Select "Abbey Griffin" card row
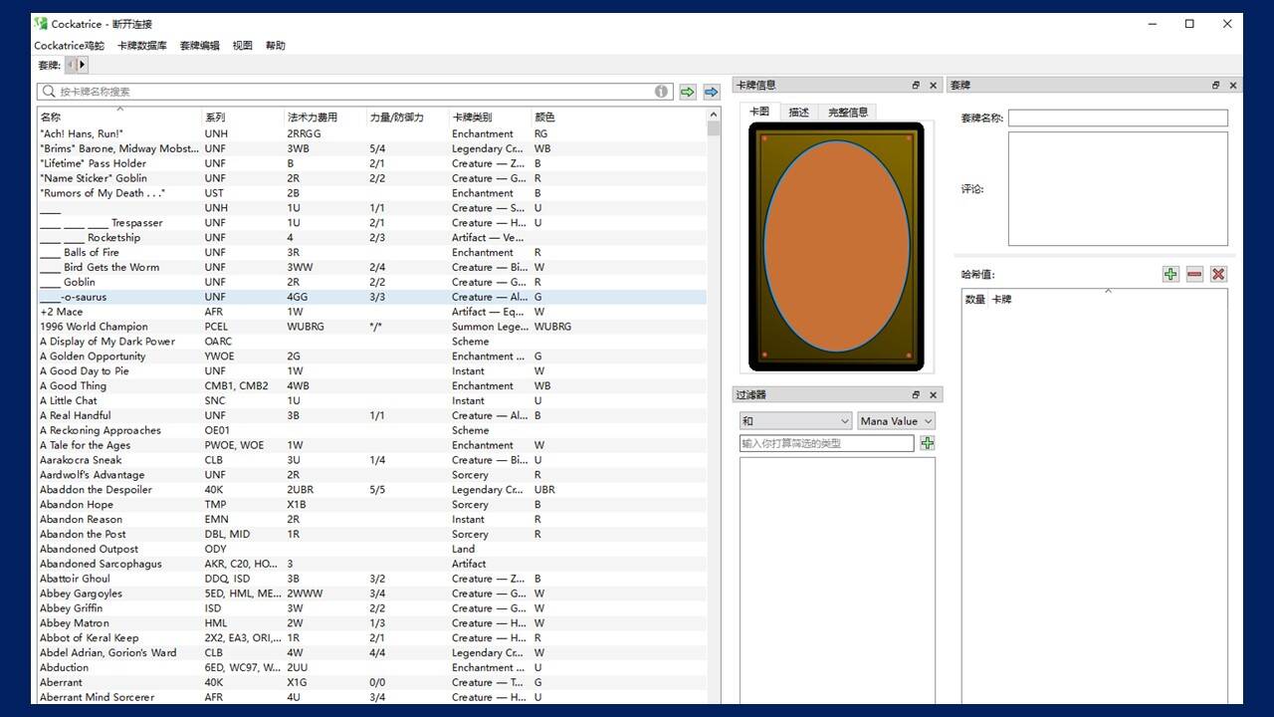 pos(371,608)
